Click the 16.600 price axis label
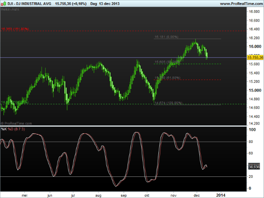This screenshot has width=264, height=198. pos(254,21)
